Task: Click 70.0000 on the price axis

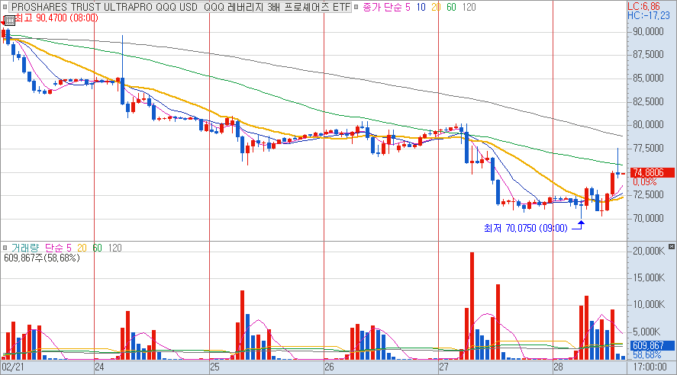Action: pos(648,218)
